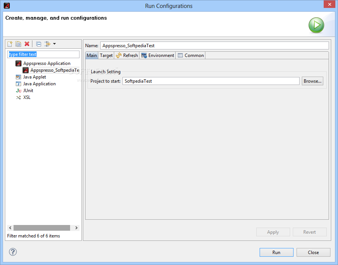Viewport: 338px width, 265px height.
Task: Click the Apply button
Action: pyautogui.click(x=273, y=232)
